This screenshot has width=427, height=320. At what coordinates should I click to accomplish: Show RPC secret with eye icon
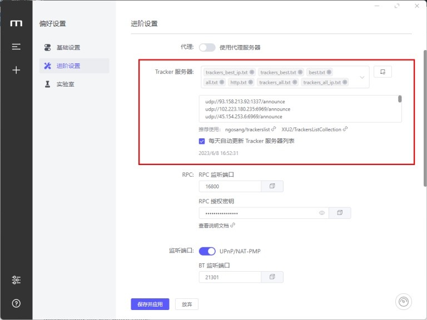click(x=322, y=213)
